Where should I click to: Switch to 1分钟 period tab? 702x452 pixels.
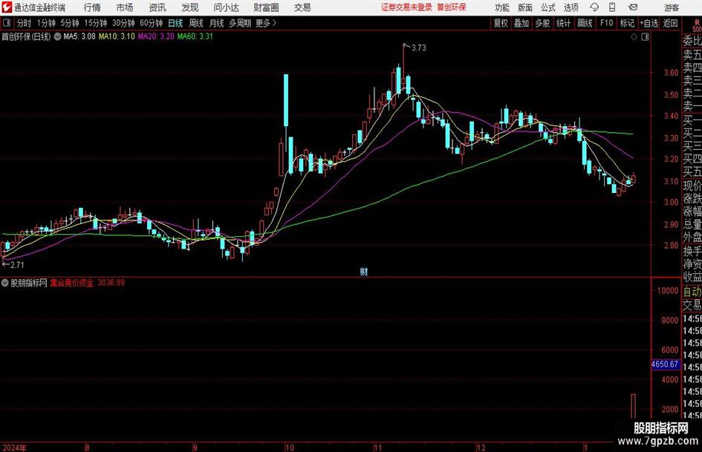pos(45,23)
